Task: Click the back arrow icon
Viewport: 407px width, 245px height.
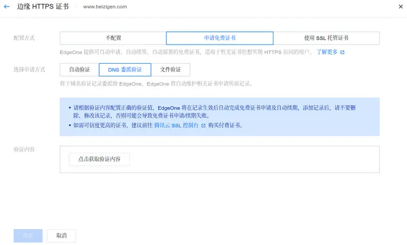Action: (x=7, y=6)
